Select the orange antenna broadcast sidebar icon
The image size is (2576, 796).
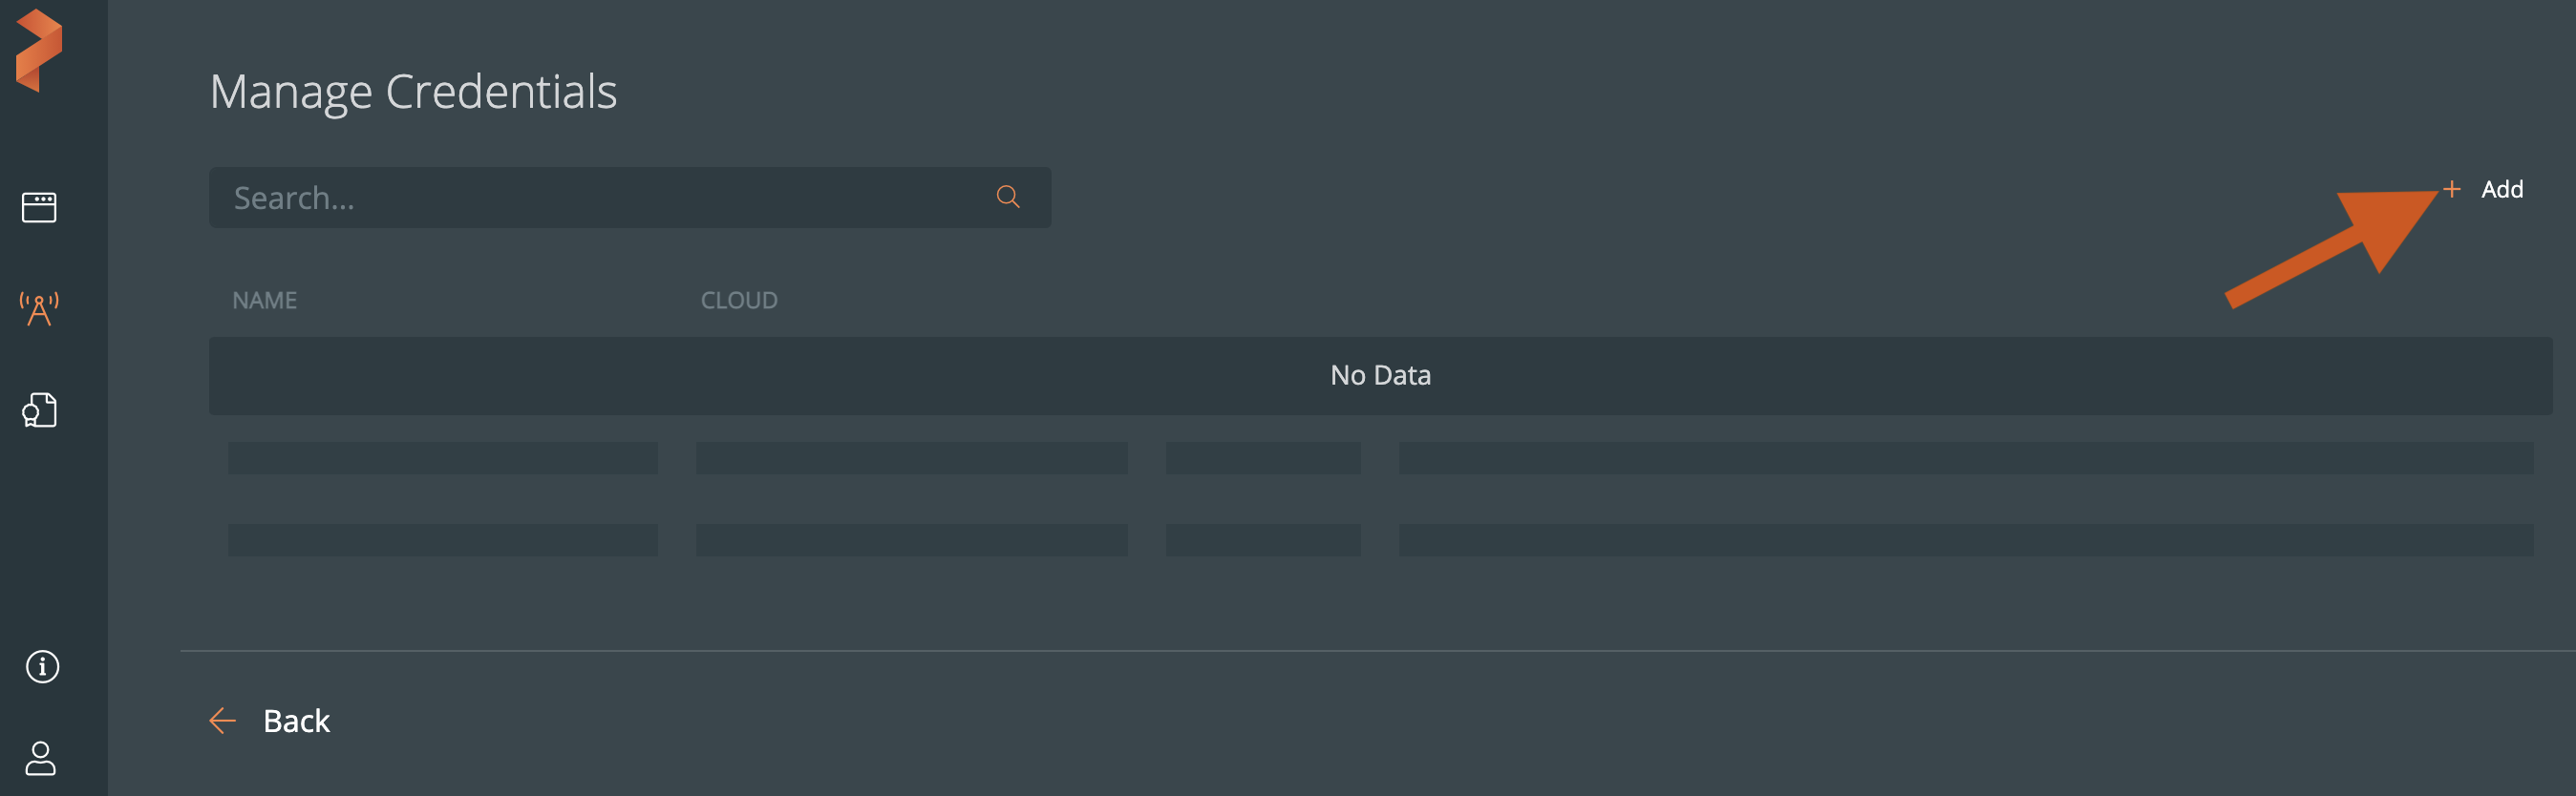coord(39,308)
